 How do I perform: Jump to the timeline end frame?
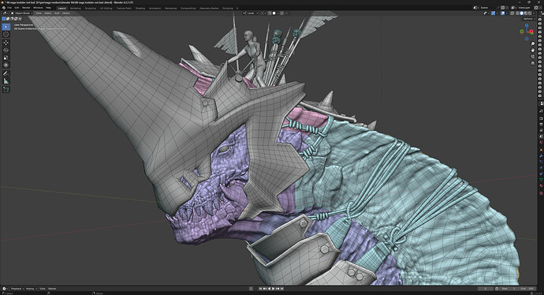[x=282, y=289]
